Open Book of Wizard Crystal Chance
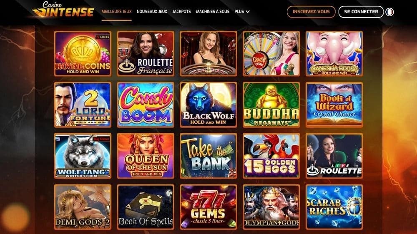The width and height of the screenshot is (417, 234). tap(334, 105)
